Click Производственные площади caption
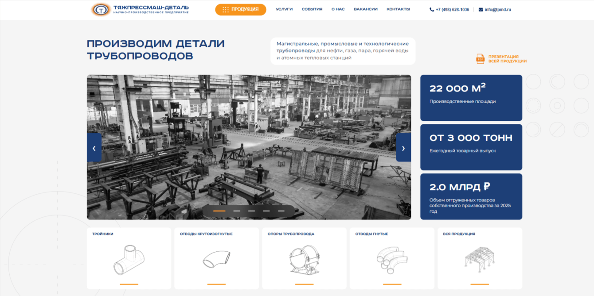 click(462, 102)
